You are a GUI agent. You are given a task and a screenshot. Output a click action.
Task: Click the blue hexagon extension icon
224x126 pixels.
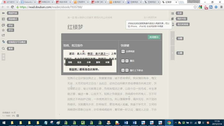coord(216,7)
